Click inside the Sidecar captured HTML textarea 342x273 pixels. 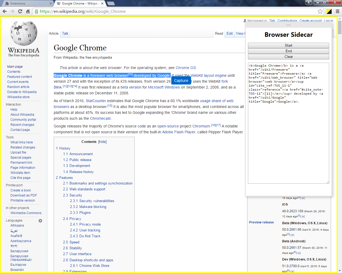[x=289, y=123]
